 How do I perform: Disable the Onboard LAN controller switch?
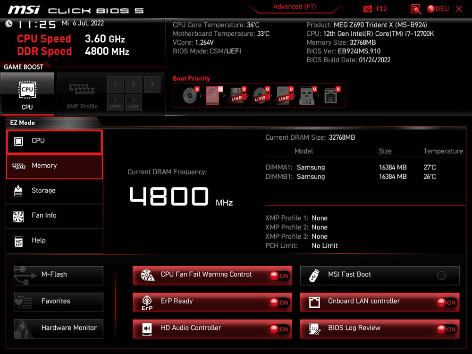coord(446,303)
